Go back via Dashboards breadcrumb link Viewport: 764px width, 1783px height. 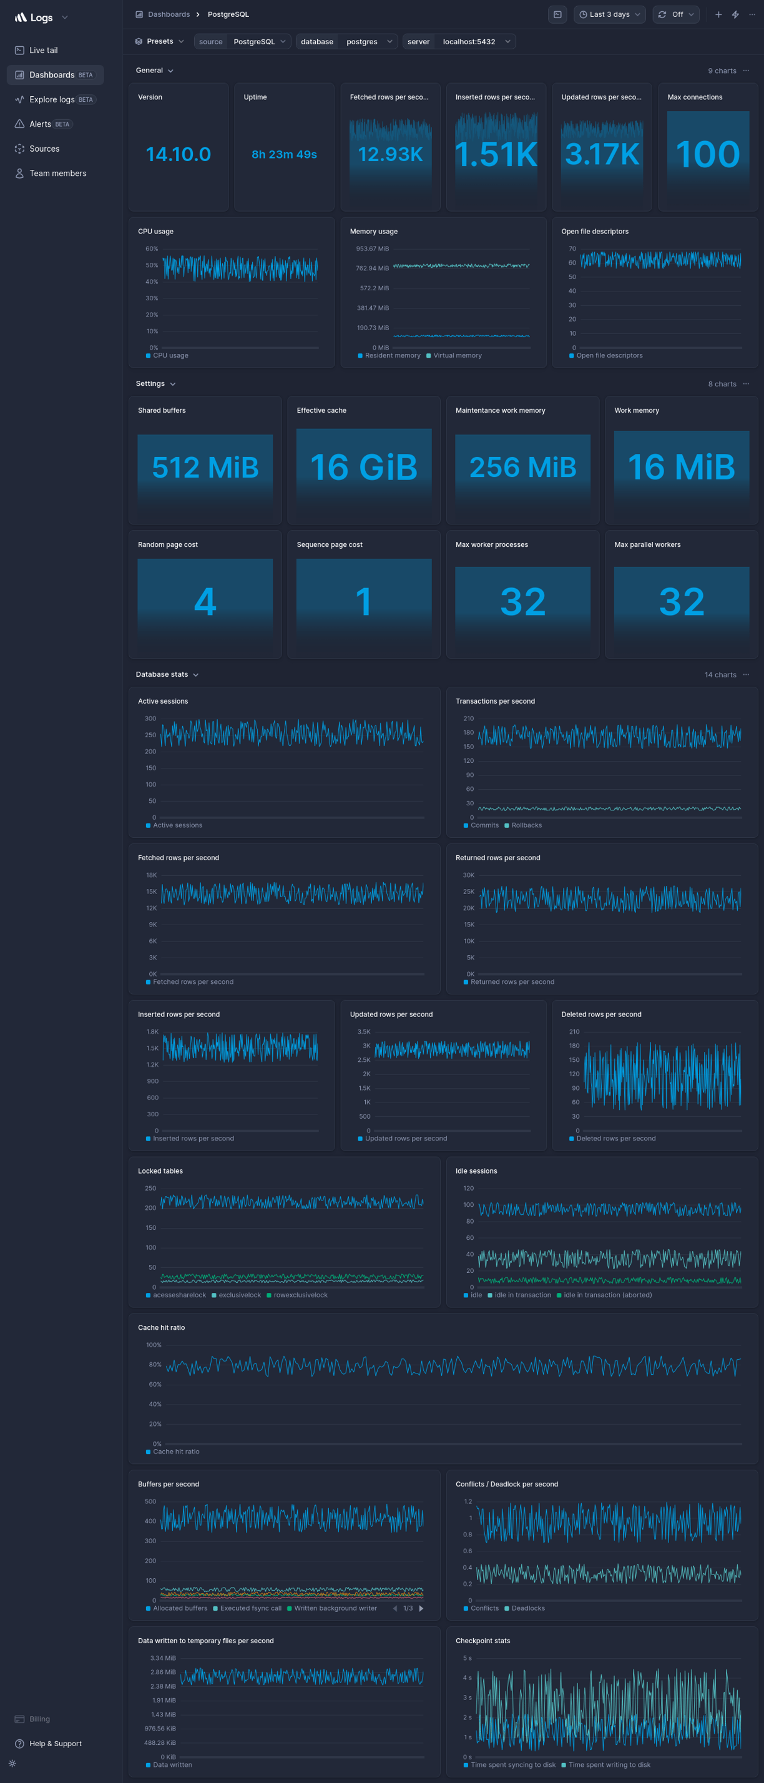[169, 14]
